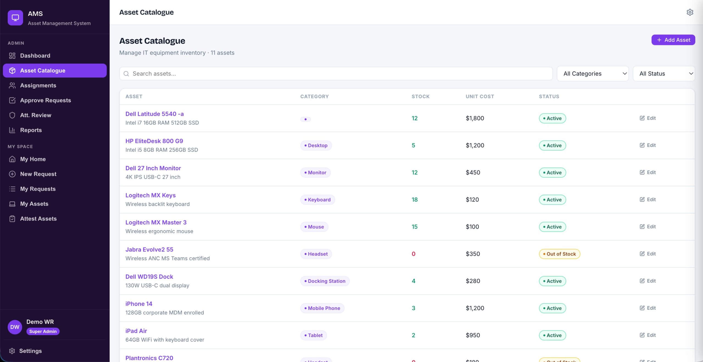The width and height of the screenshot is (703, 362).
Task: Edit the Jabra Evolve2 55 asset
Action: point(648,254)
